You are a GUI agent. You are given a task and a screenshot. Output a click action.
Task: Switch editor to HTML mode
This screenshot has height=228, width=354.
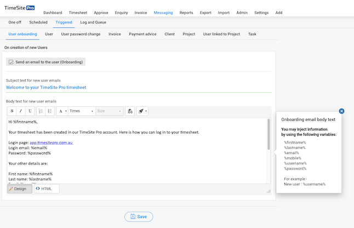[47, 189]
